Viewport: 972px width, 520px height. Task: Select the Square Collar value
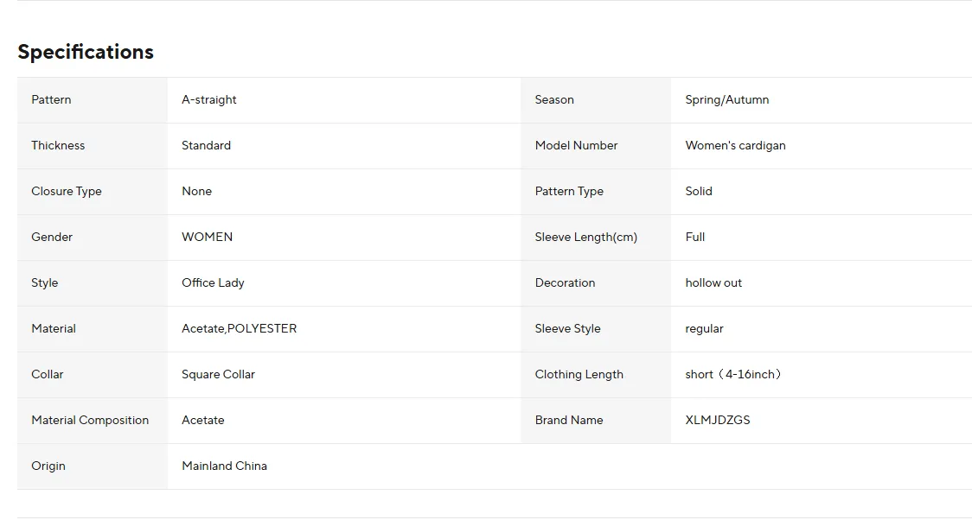coord(218,375)
